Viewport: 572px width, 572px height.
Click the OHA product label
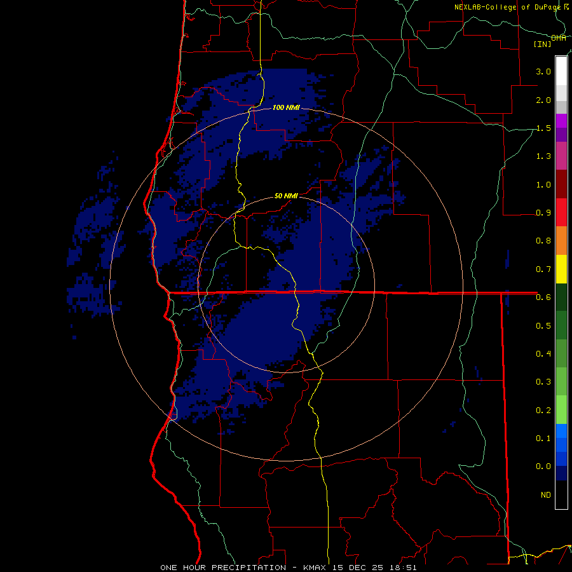(x=559, y=38)
